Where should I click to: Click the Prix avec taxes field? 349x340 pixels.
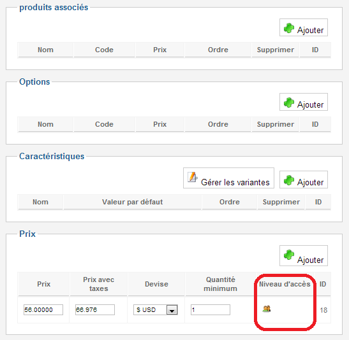click(x=95, y=309)
